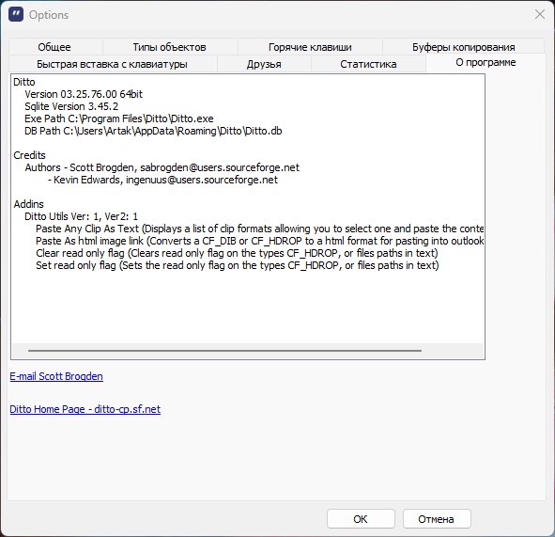Confirm with the OK button
The image size is (555, 537).
pyautogui.click(x=361, y=519)
